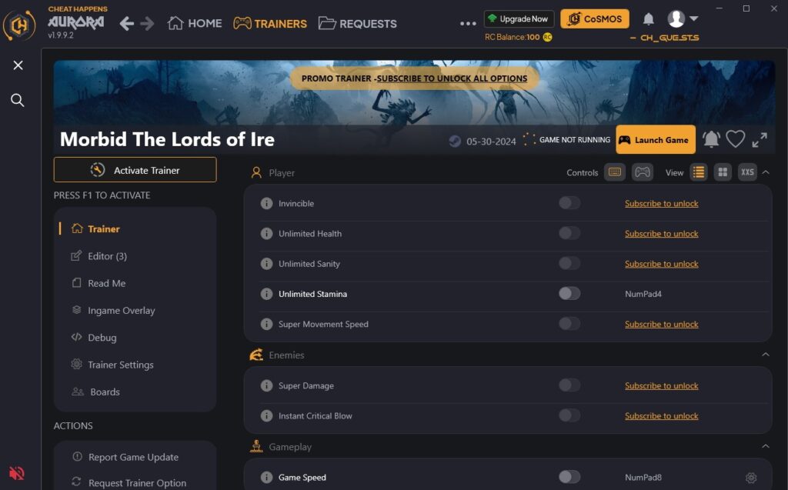This screenshot has width=788, height=490.
Task: Open search from the left sidebar
Action: pyautogui.click(x=18, y=100)
